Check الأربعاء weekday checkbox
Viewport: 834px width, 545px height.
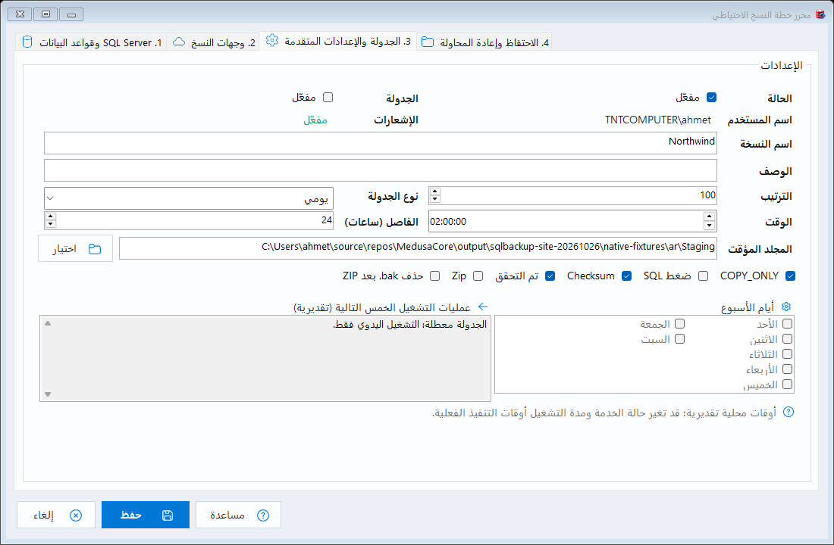point(787,369)
